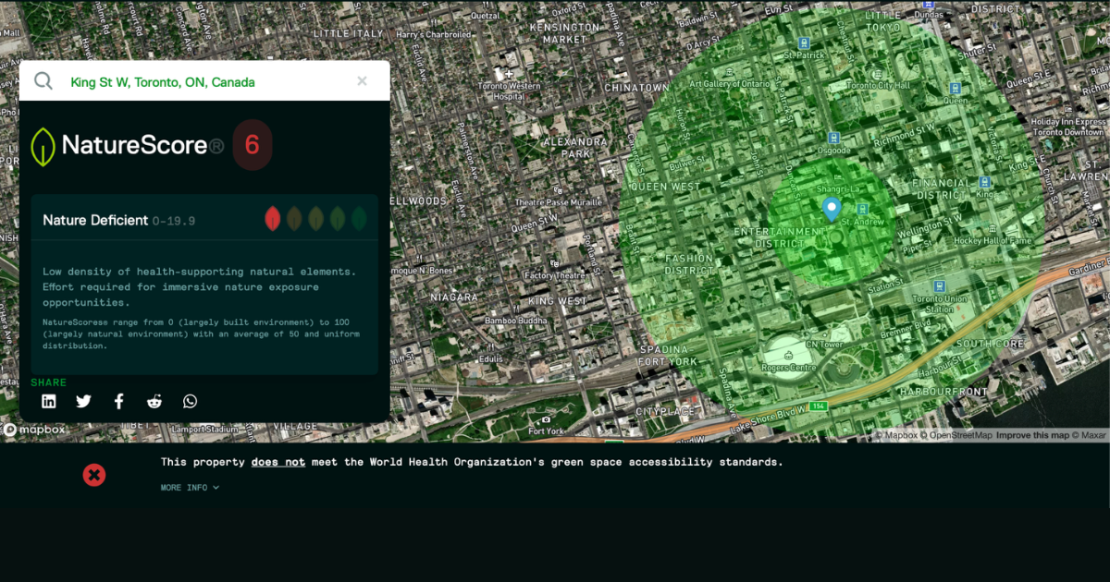Share on Twitter

tap(84, 401)
